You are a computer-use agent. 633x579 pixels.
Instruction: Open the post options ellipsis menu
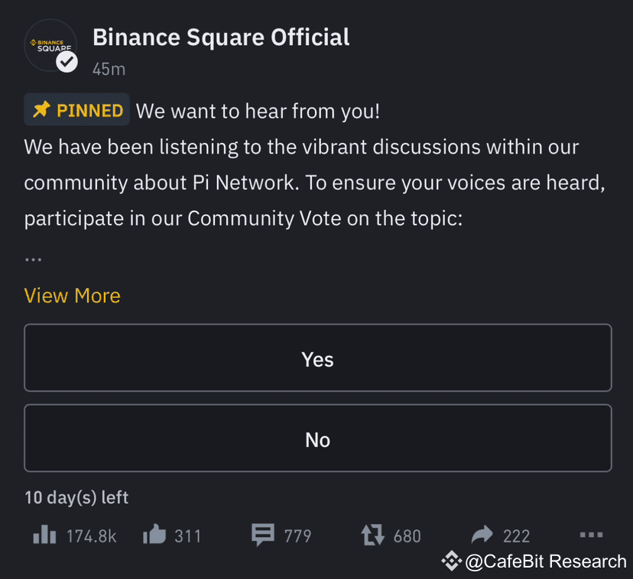[x=591, y=535]
